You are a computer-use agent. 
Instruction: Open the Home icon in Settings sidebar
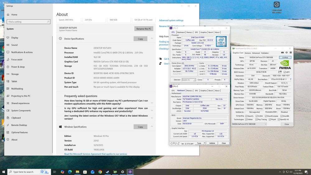pyautogui.click(x=8, y=15)
